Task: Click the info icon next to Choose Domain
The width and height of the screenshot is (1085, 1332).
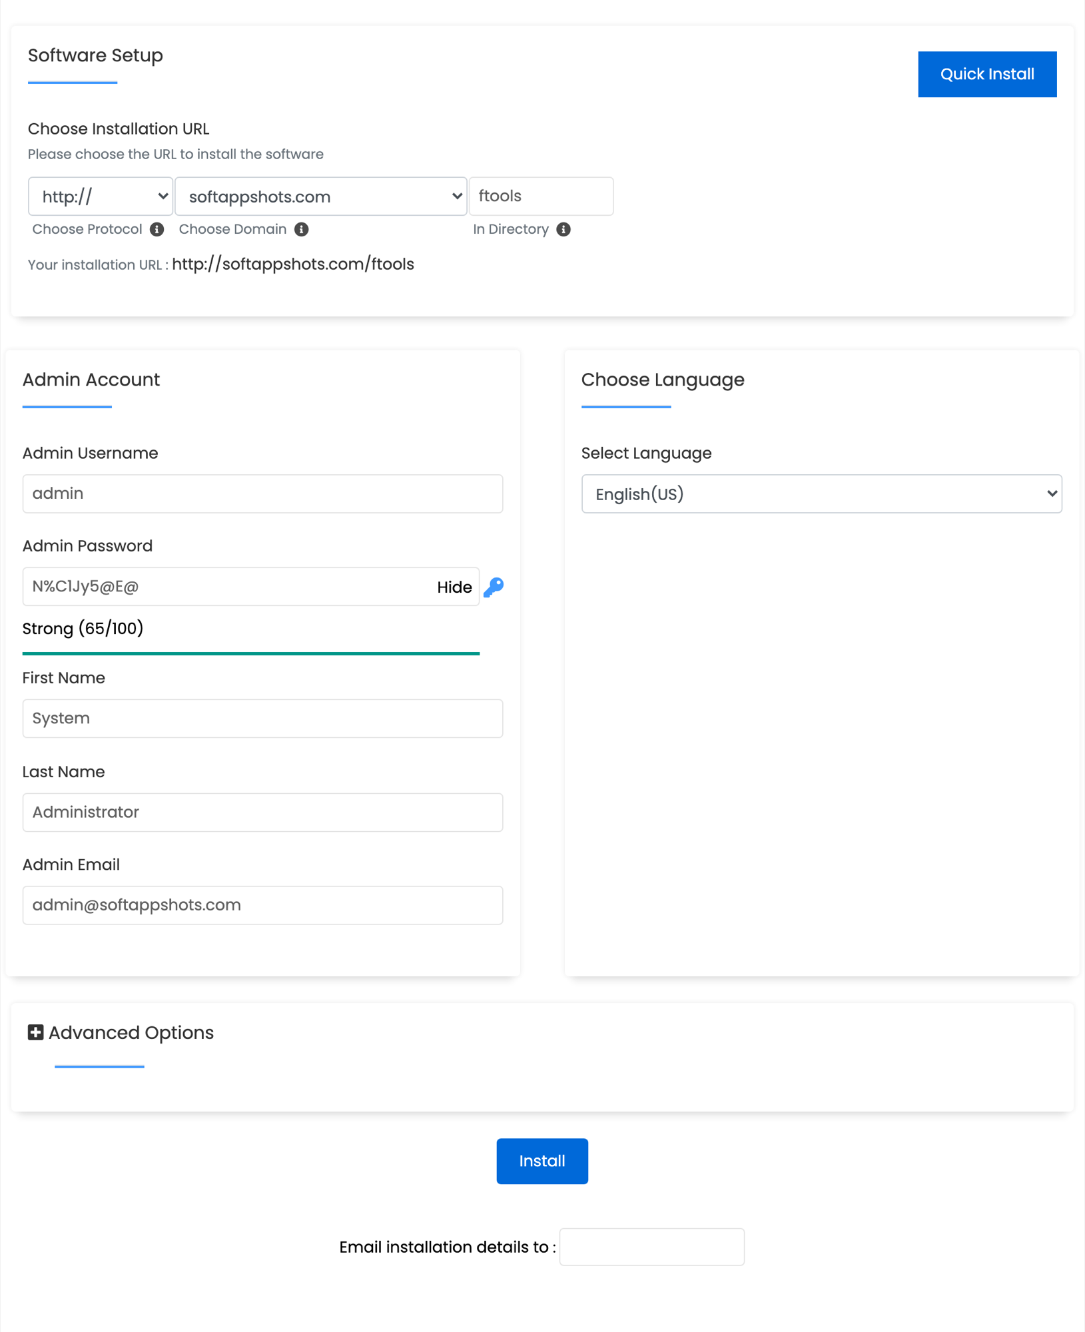Action: coord(302,229)
